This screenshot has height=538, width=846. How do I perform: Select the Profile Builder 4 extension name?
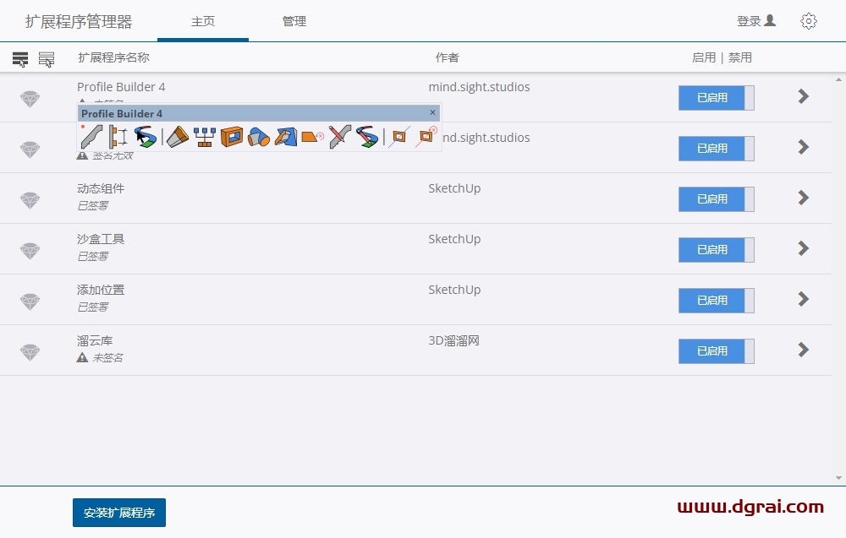coord(121,87)
